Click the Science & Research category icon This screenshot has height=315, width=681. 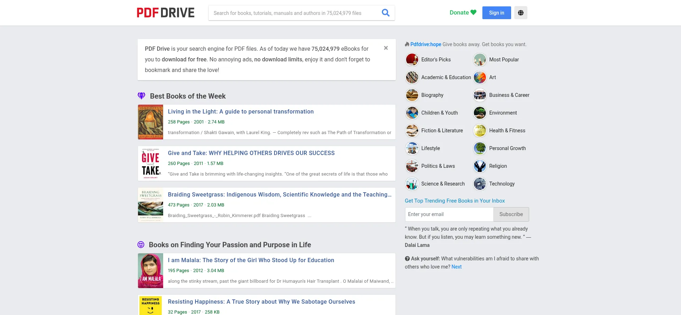pos(412,184)
